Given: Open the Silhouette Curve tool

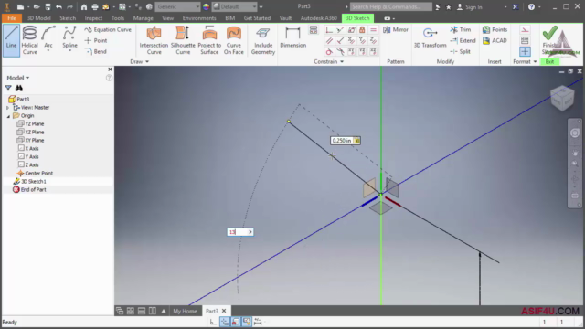Looking at the screenshot, I should click(x=183, y=40).
